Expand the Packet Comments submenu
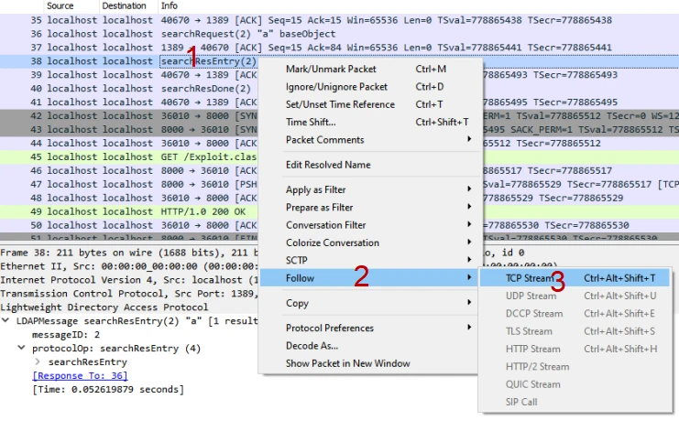Viewport: 679px width, 431px height. tap(324, 140)
